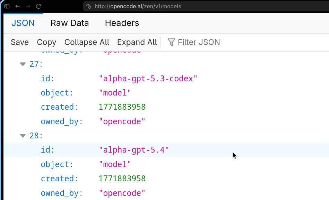Screen dimensions: 329x200
Task: Click the created timestamp of entry 28
Action: (x=122, y=179)
